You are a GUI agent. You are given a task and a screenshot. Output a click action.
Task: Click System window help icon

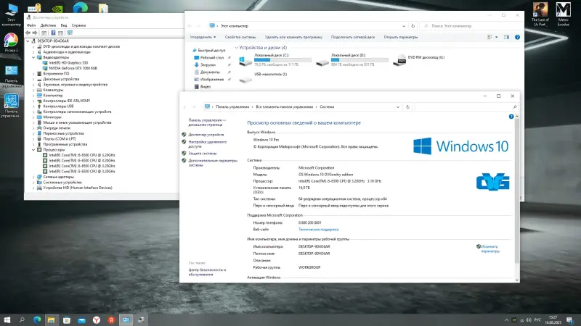click(x=511, y=117)
